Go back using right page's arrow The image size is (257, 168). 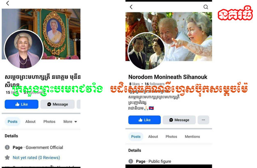coord(131,7)
